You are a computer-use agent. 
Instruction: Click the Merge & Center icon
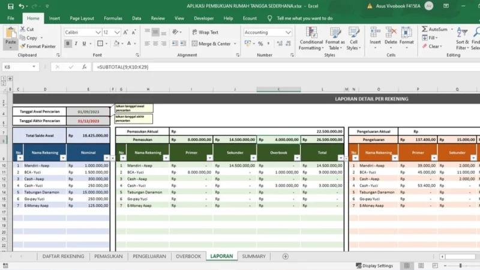coord(194,44)
